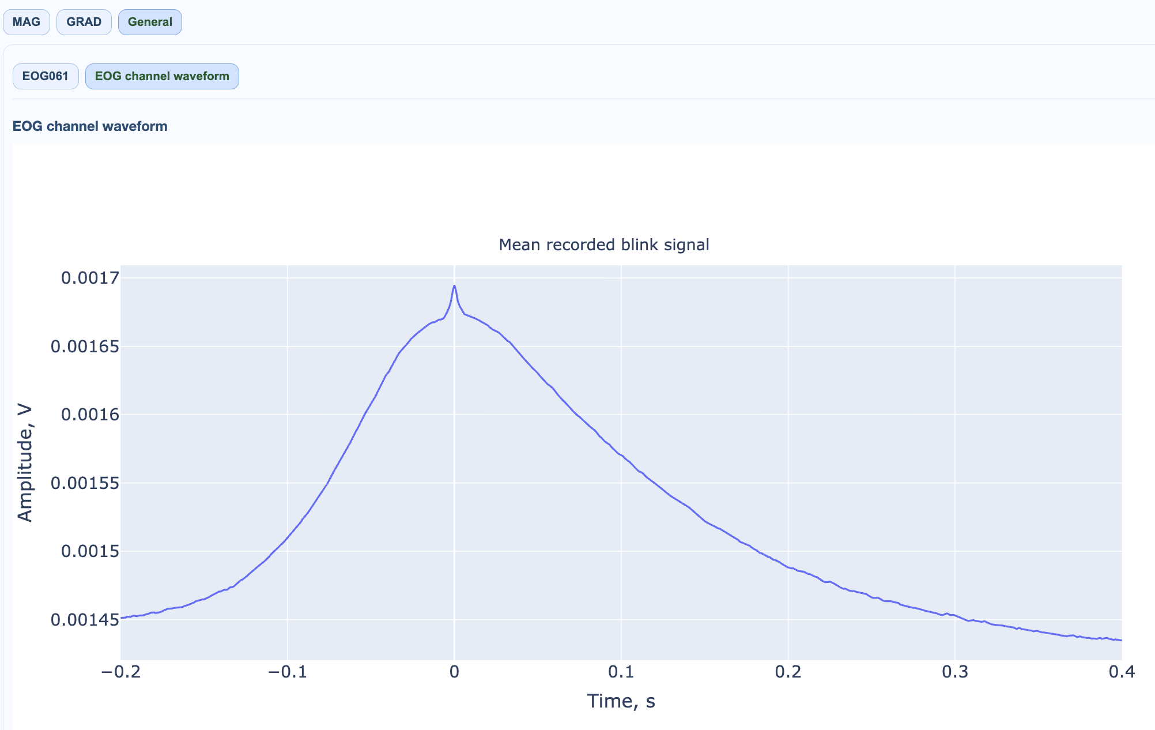
Task: Click the plot title Mean recorded blink signal
Action: coord(603,245)
